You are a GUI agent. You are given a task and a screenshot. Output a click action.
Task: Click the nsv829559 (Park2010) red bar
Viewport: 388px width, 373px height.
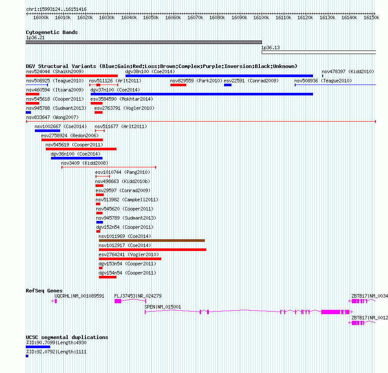coord(178,85)
